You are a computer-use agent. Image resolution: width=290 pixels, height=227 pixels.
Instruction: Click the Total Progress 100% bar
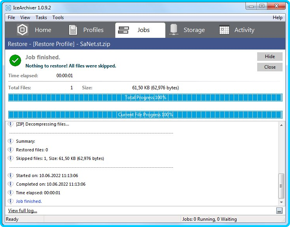click(145, 98)
